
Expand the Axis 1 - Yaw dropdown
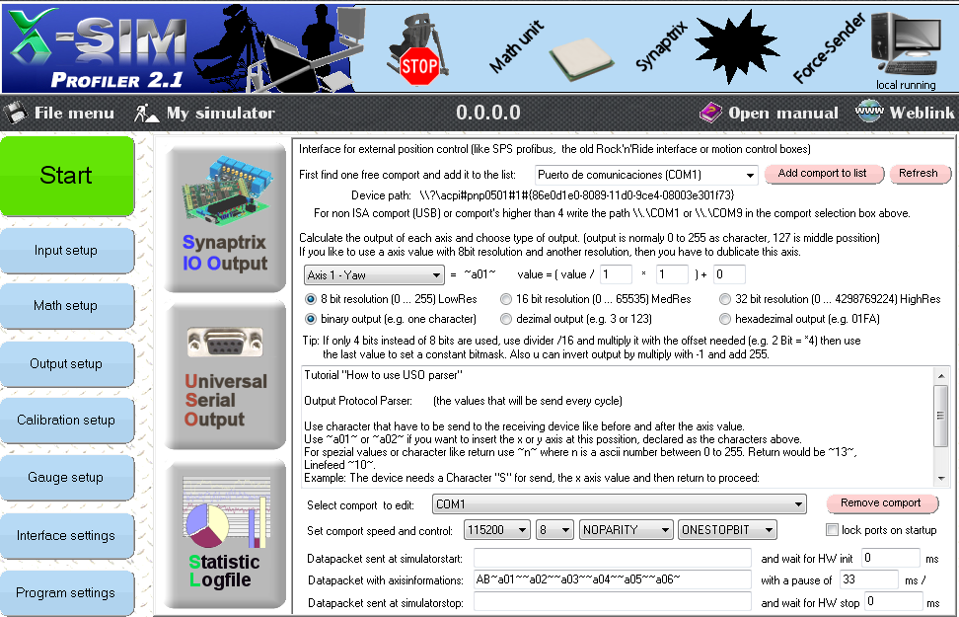point(374,274)
